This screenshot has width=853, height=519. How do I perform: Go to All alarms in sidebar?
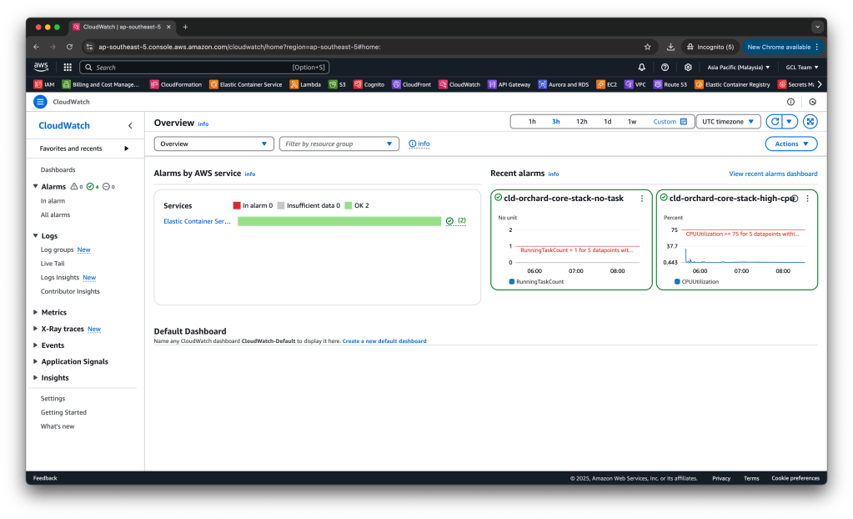(55, 214)
